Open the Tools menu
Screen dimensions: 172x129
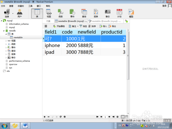(x=30, y=6)
